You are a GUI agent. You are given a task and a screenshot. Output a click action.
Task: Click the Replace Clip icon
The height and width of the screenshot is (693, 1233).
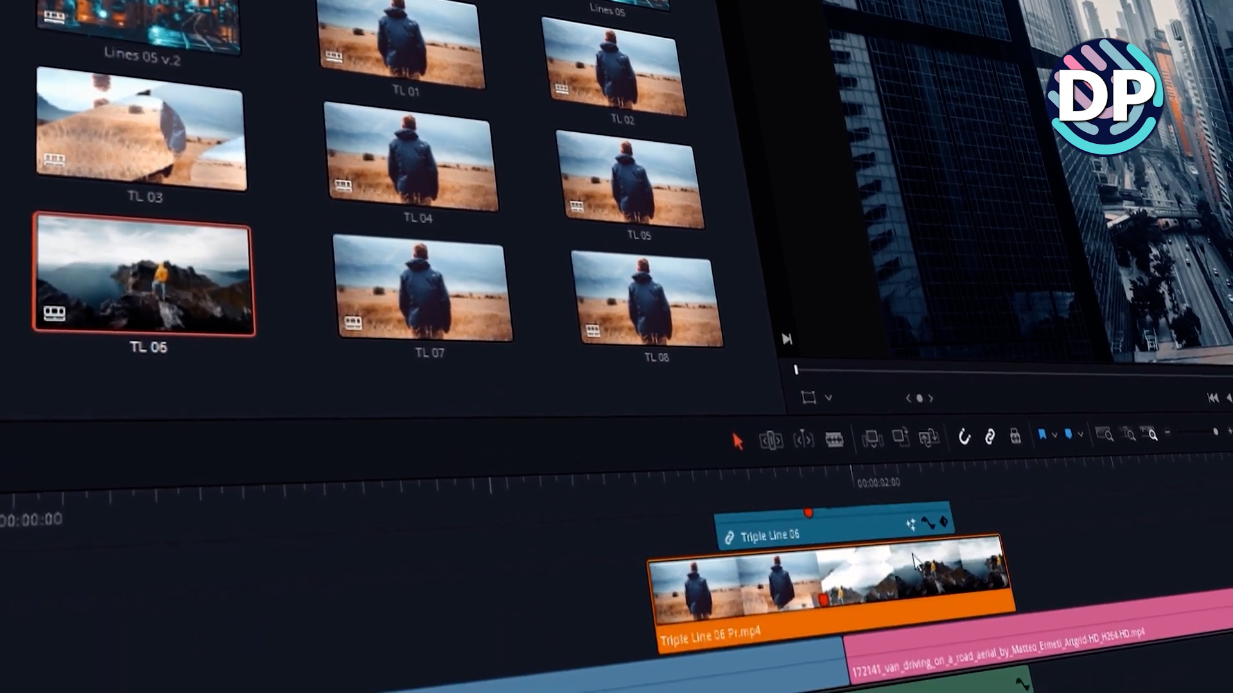point(929,438)
